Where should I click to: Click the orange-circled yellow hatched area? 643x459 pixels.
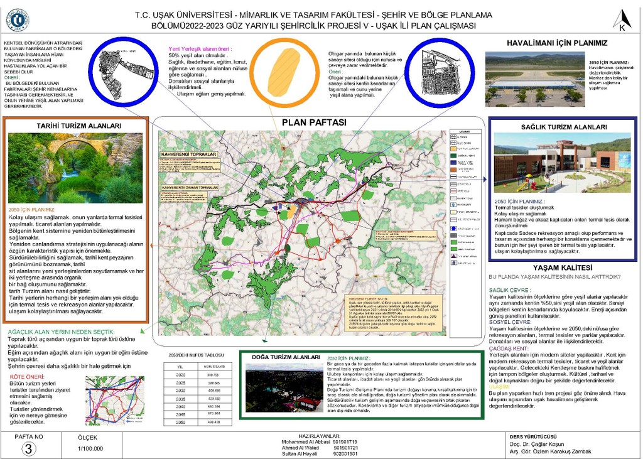pyautogui.click(x=284, y=72)
